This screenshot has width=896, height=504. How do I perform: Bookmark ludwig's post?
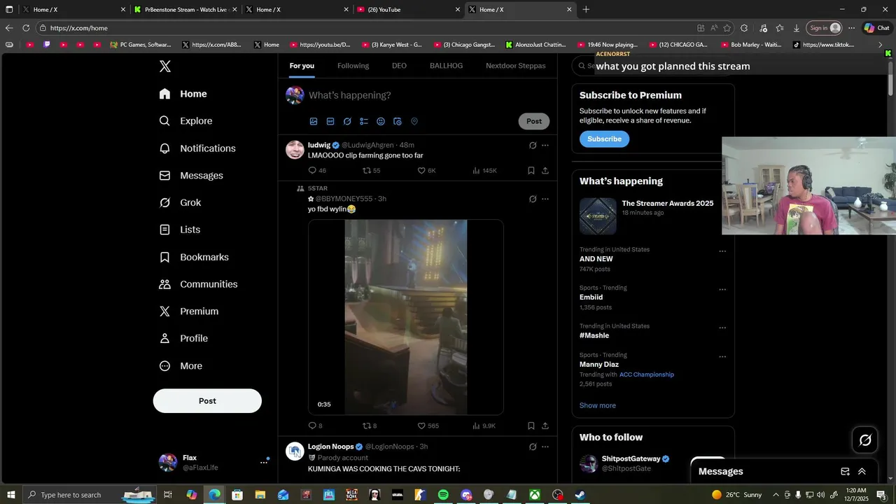point(531,171)
